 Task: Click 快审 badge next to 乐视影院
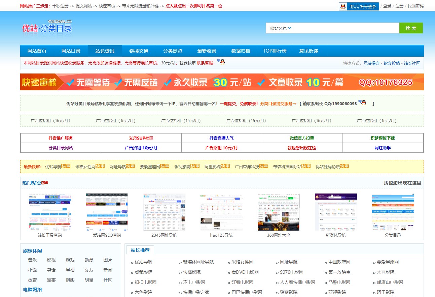(195, 166)
